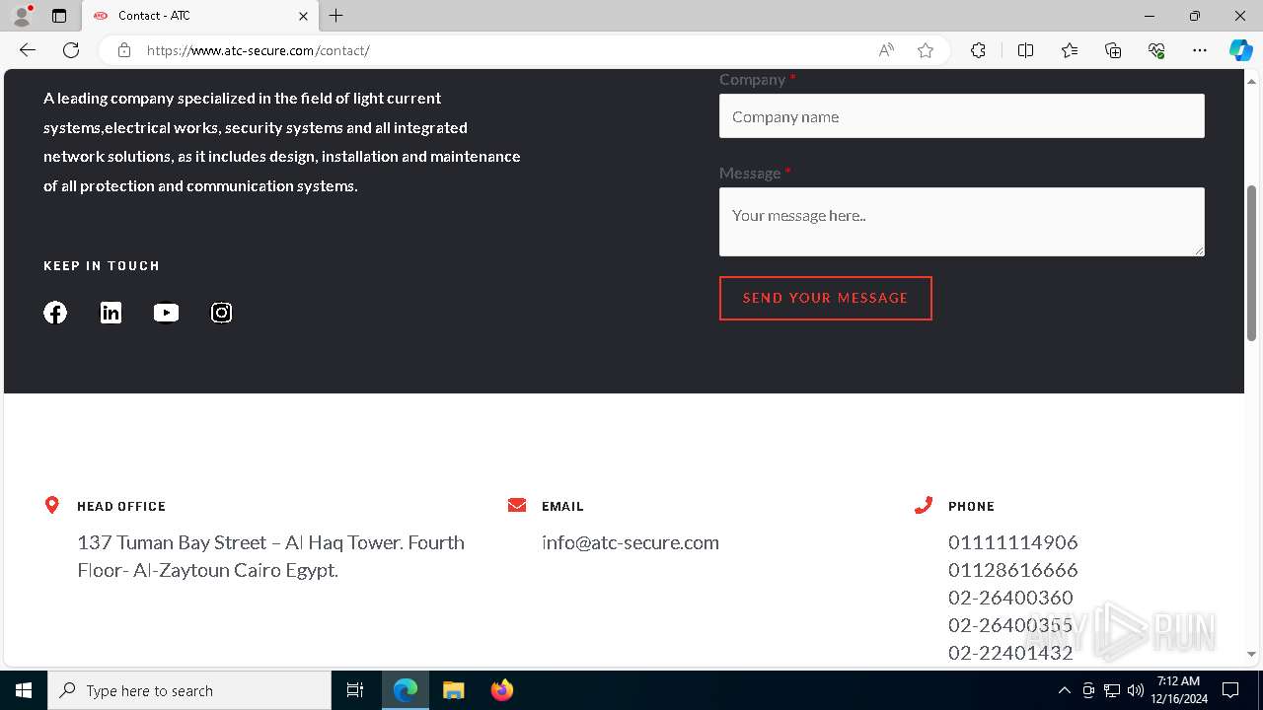1263x710 pixels.
Task: Click the red envelope Email icon
Action: pyautogui.click(x=517, y=505)
